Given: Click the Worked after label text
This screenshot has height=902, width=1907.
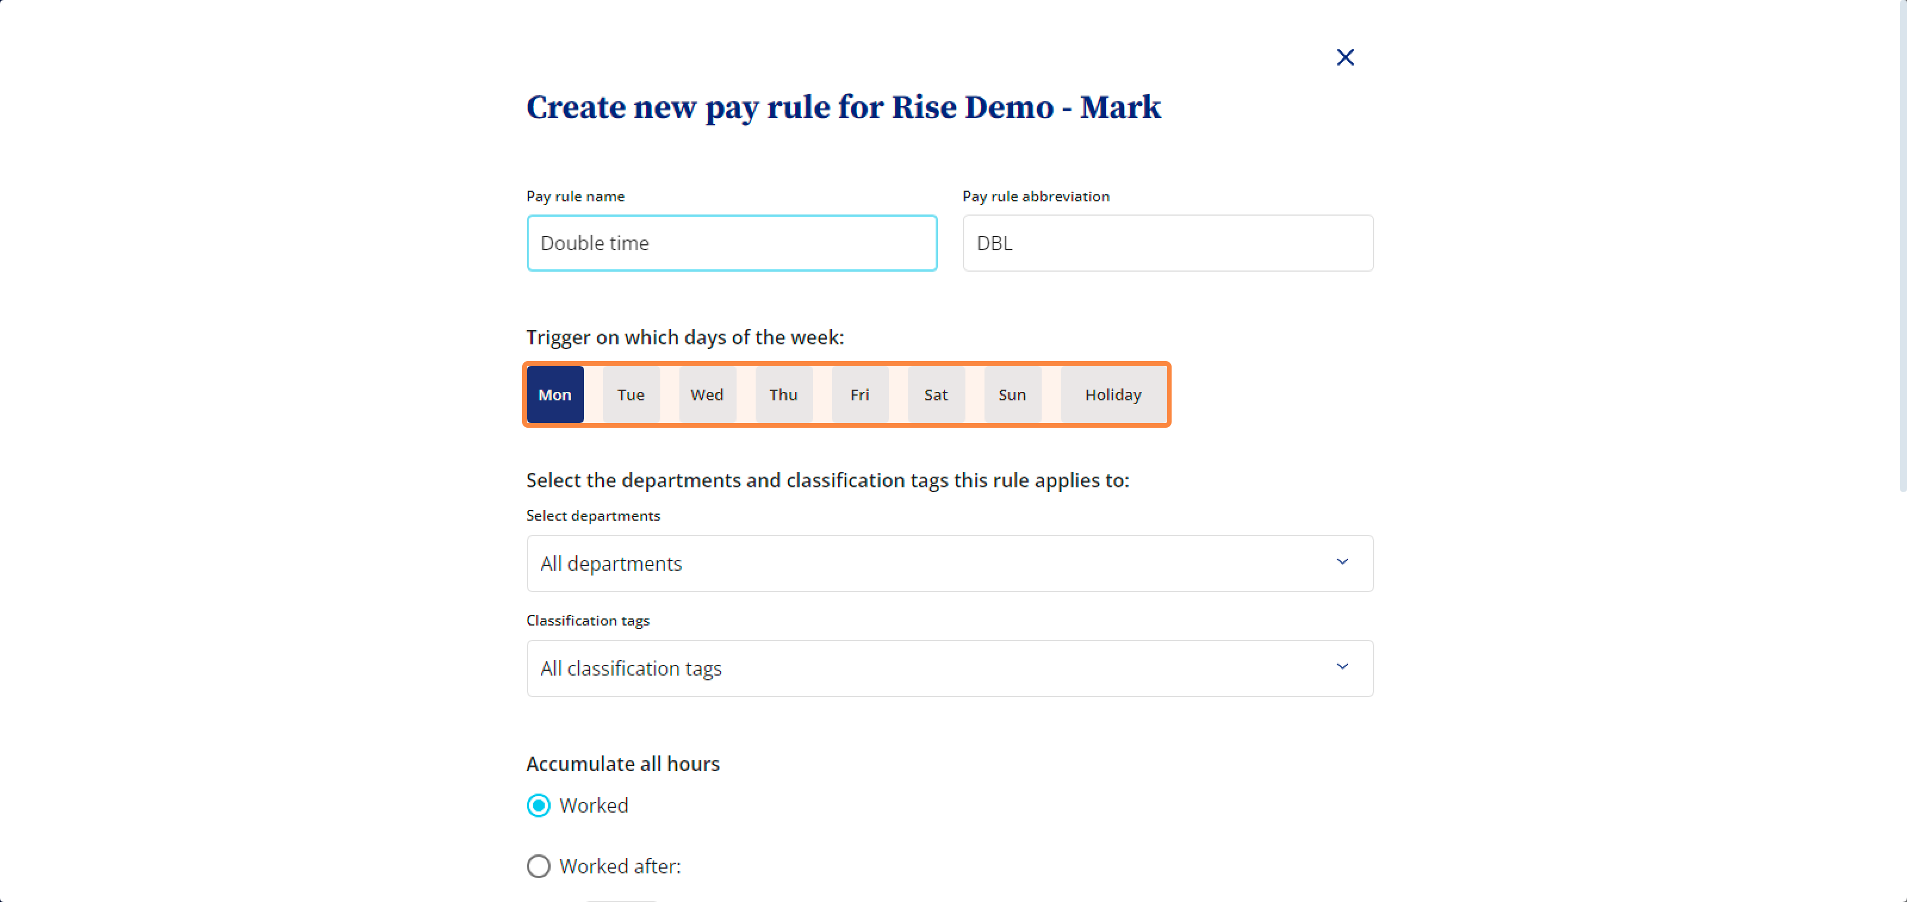Looking at the screenshot, I should pos(620,866).
